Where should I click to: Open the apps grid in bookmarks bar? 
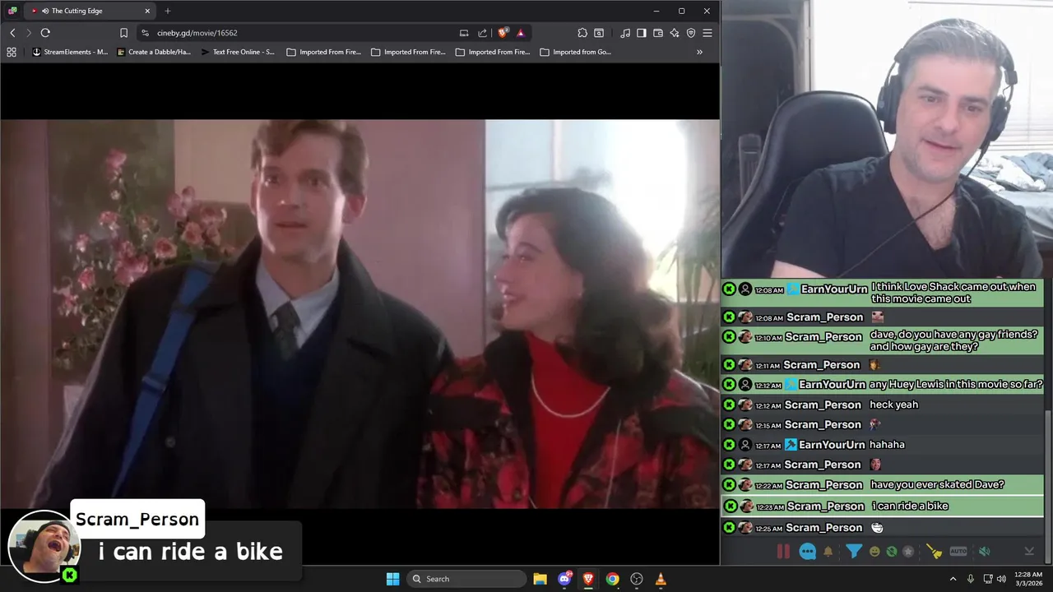coord(12,52)
